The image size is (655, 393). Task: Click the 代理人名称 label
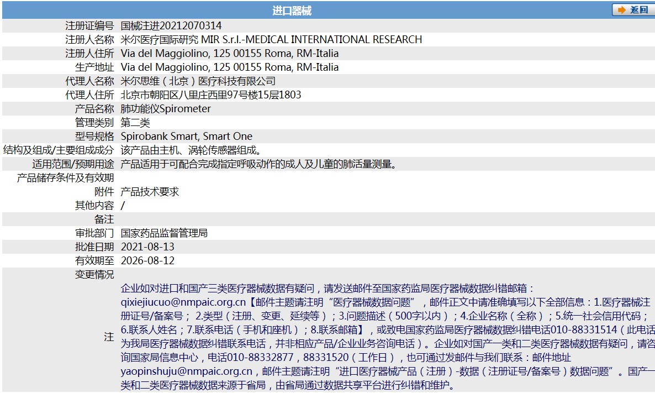click(x=89, y=81)
